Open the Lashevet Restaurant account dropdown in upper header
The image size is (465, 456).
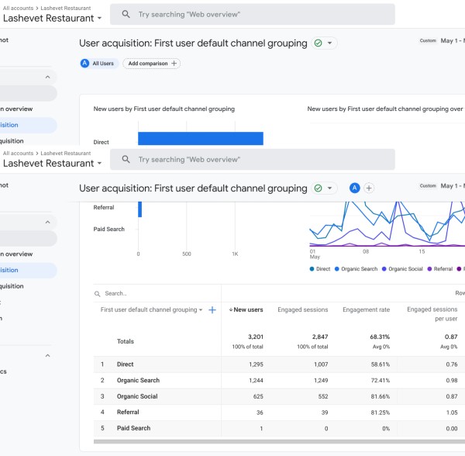[52, 19]
